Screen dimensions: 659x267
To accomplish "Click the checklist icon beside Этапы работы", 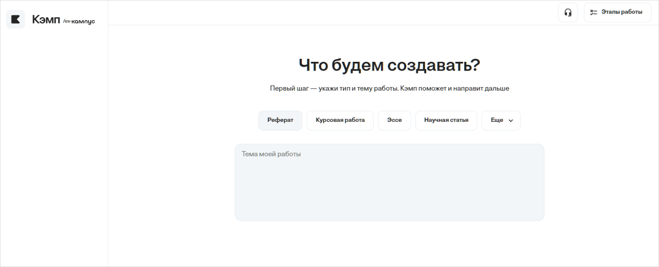I will point(594,12).
